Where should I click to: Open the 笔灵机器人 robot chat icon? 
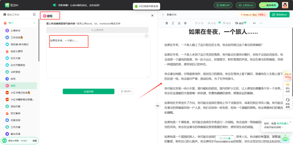pos(285,138)
